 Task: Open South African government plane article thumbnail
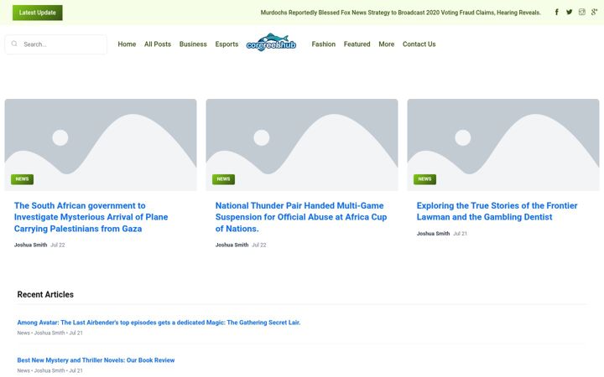click(x=101, y=145)
